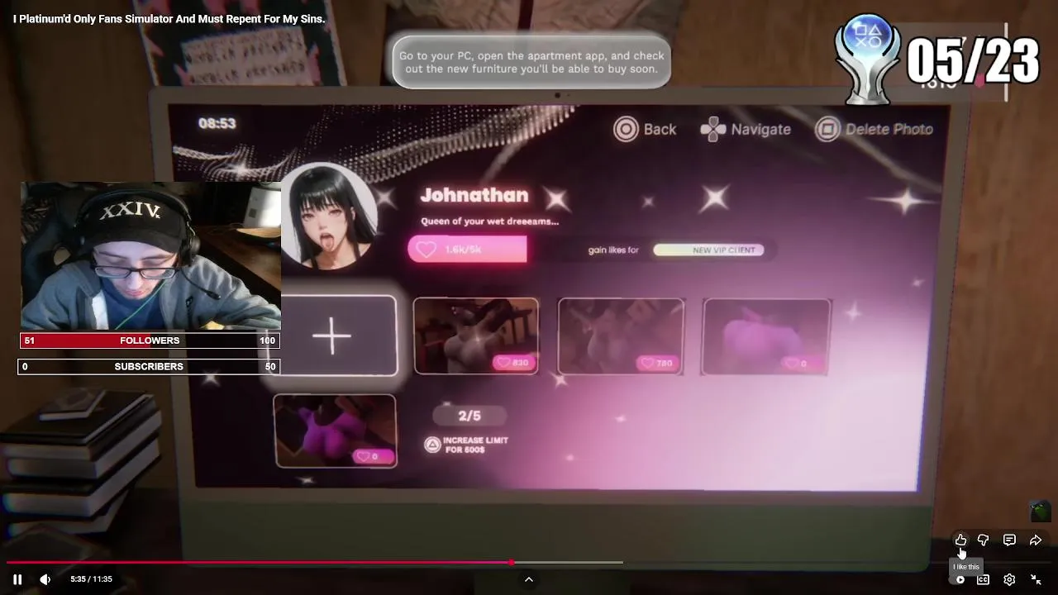The image size is (1058, 595).
Task: Click the 5:35 / 11:35 time display
Action: click(91, 579)
